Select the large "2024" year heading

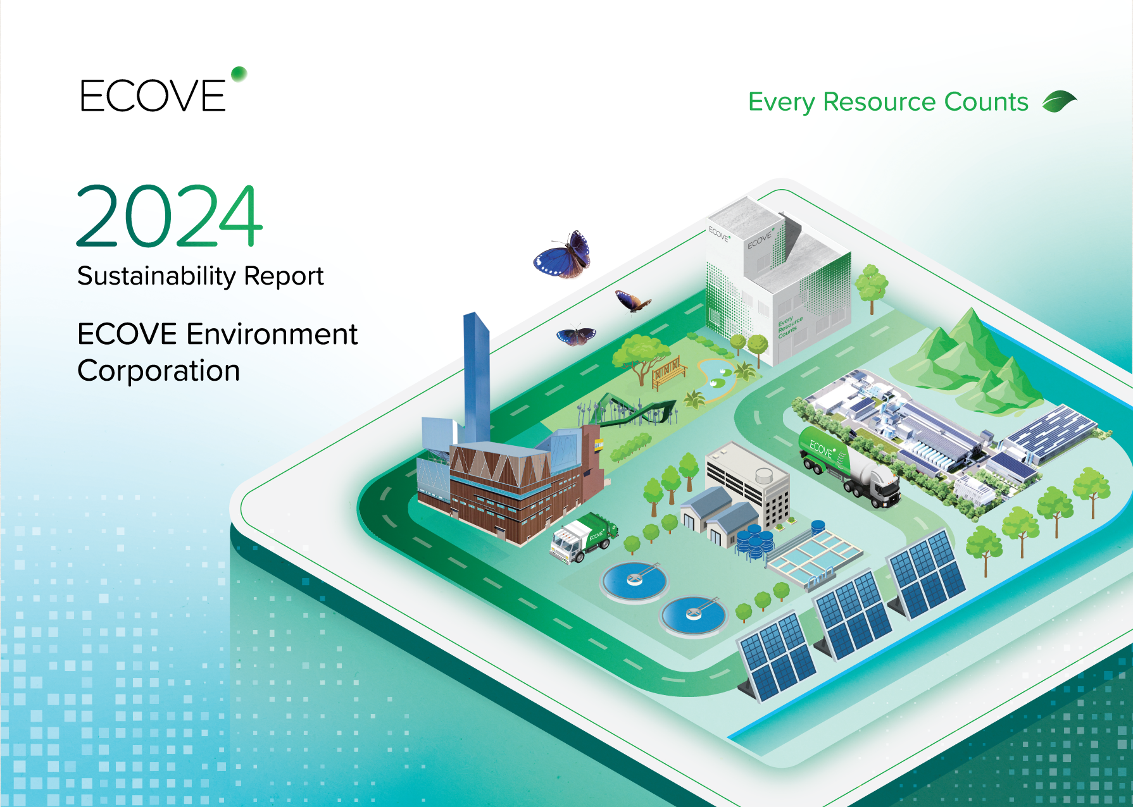[169, 216]
